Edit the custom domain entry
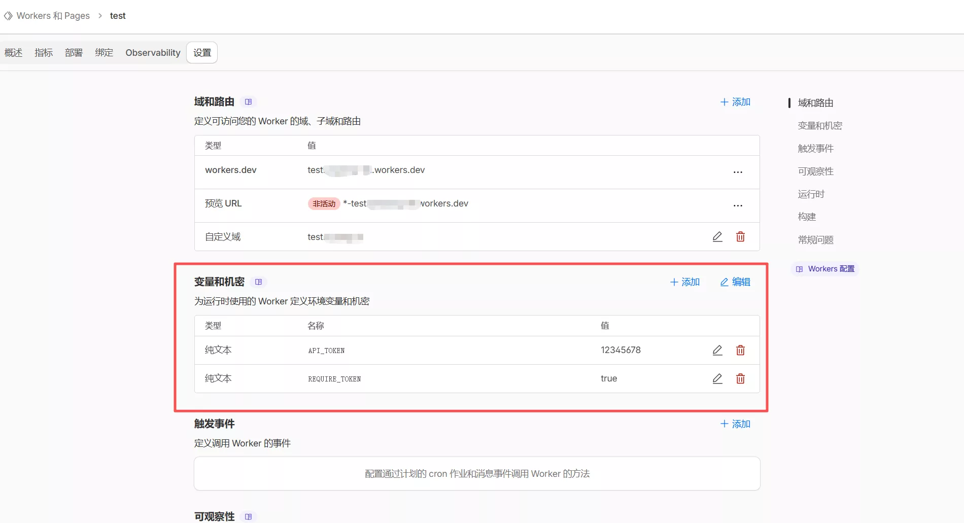Viewport: 964px width, 523px height. [x=717, y=237]
